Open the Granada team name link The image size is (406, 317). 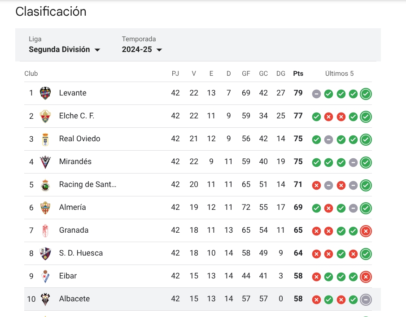[74, 230]
